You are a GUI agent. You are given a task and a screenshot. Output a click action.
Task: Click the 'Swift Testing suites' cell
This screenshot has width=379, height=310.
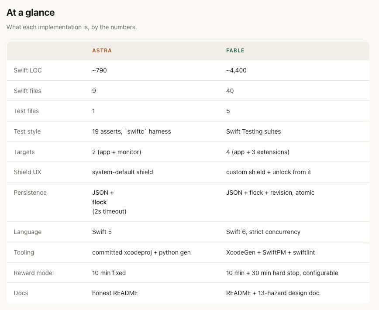click(x=253, y=131)
